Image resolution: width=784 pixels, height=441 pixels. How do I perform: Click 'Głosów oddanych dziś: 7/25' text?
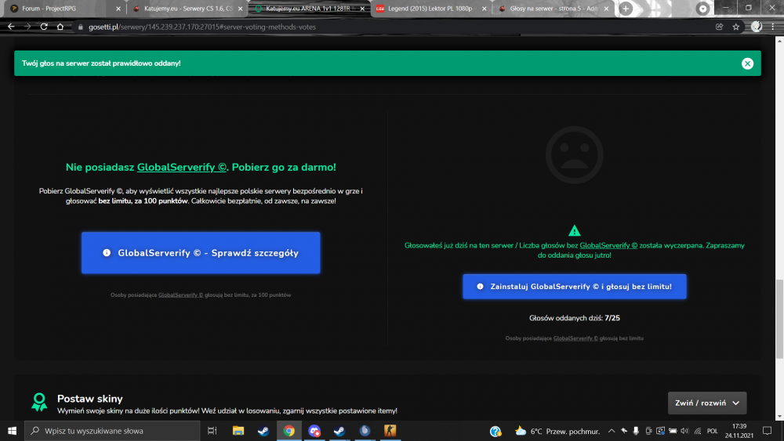575,318
